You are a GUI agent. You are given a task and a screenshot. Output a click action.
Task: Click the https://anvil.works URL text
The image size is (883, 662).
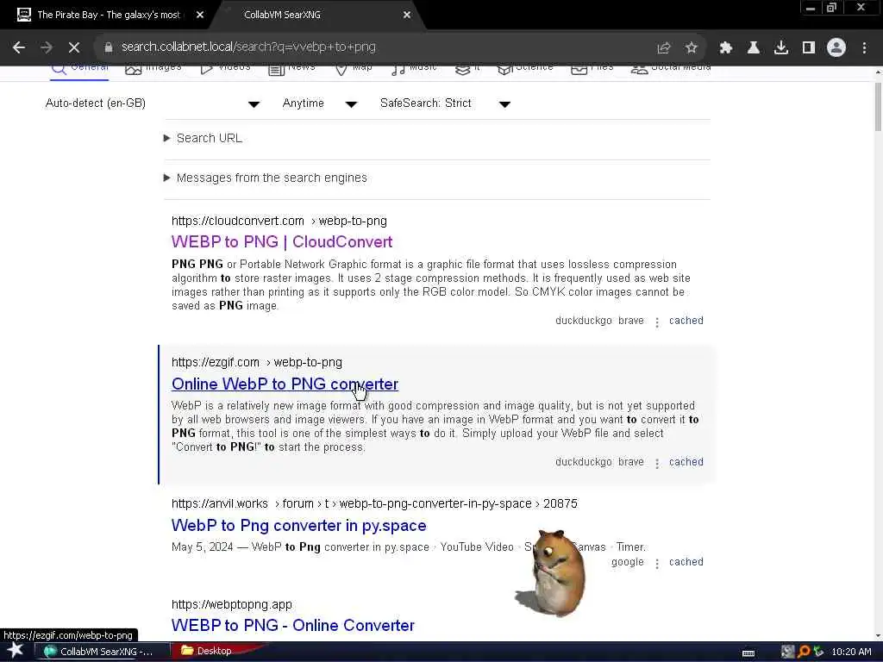pyautogui.click(x=220, y=503)
